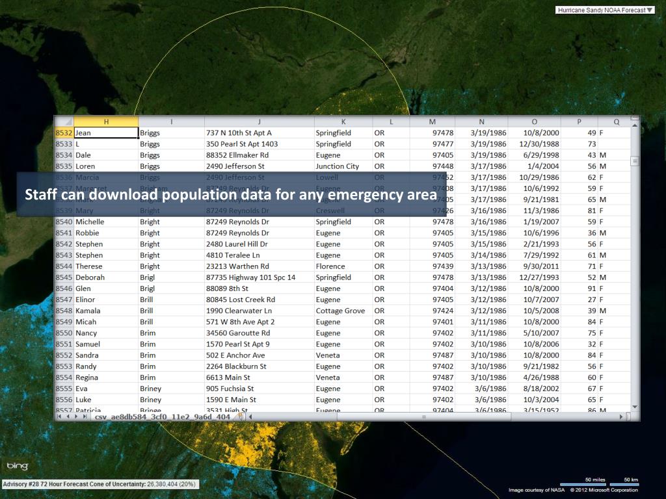The image size is (666, 499).
Task: Select the cell with 1590 E Main St
Action: [259, 400]
